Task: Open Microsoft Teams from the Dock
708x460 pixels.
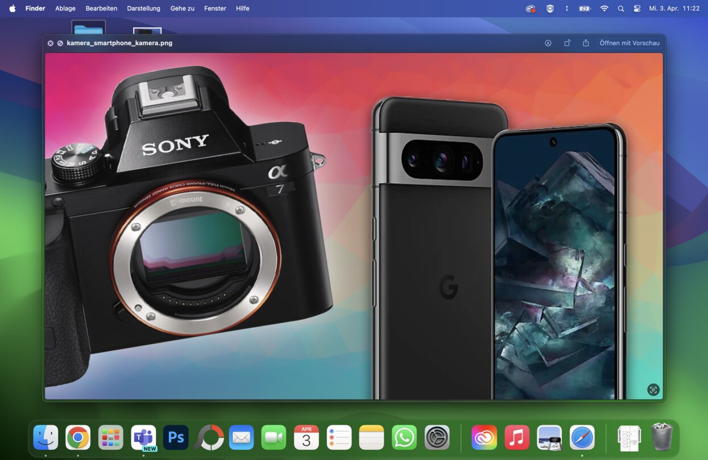Action: click(143, 438)
